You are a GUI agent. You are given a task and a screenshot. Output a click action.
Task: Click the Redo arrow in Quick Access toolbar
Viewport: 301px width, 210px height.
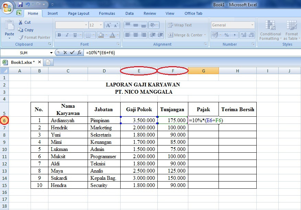pyautogui.click(x=38, y=4)
